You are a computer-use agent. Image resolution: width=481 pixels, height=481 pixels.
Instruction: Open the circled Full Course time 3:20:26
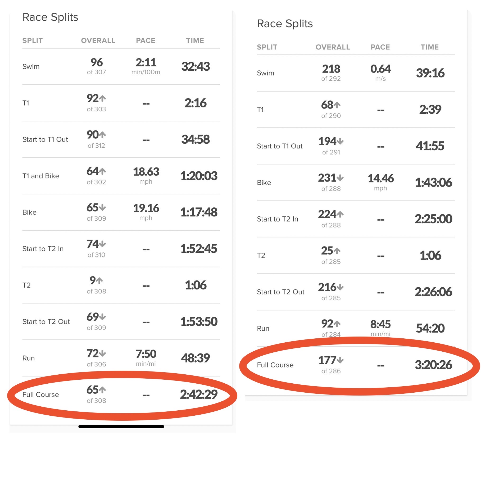coord(433,365)
